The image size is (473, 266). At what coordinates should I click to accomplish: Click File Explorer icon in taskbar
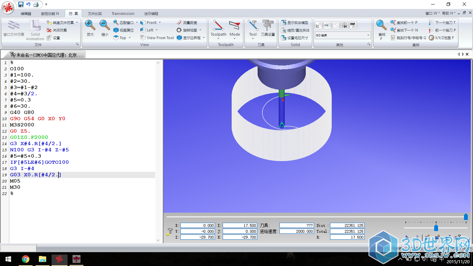pos(42,259)
